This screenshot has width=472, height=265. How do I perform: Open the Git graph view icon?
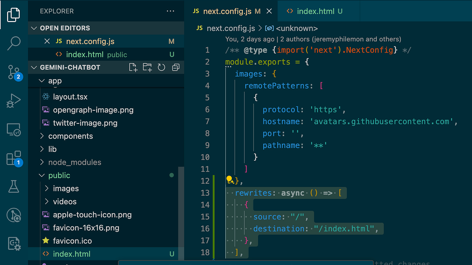pos(14,215)
